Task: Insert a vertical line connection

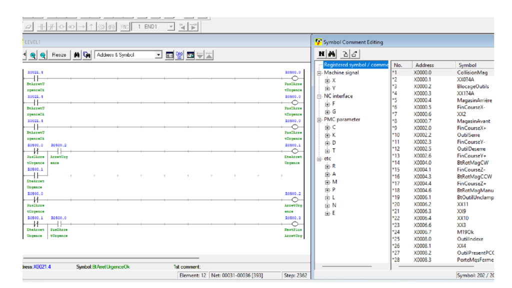Action: coord(91,27)
